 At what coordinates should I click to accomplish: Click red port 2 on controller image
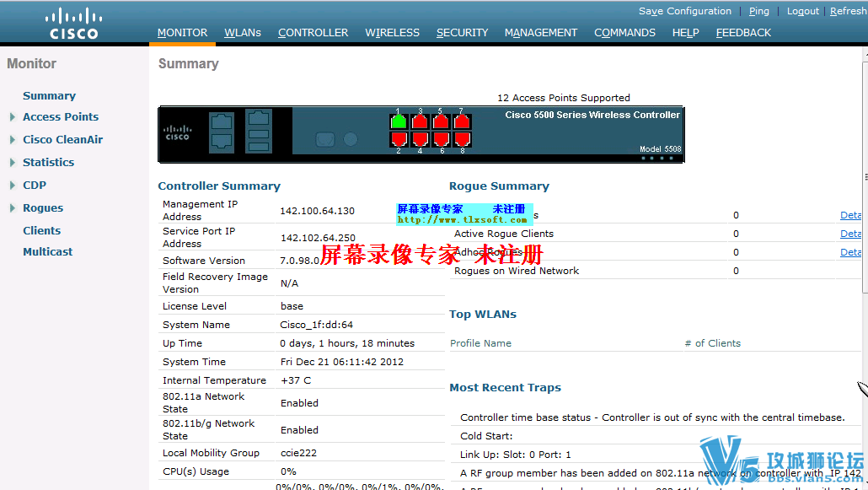click(399, 139)
